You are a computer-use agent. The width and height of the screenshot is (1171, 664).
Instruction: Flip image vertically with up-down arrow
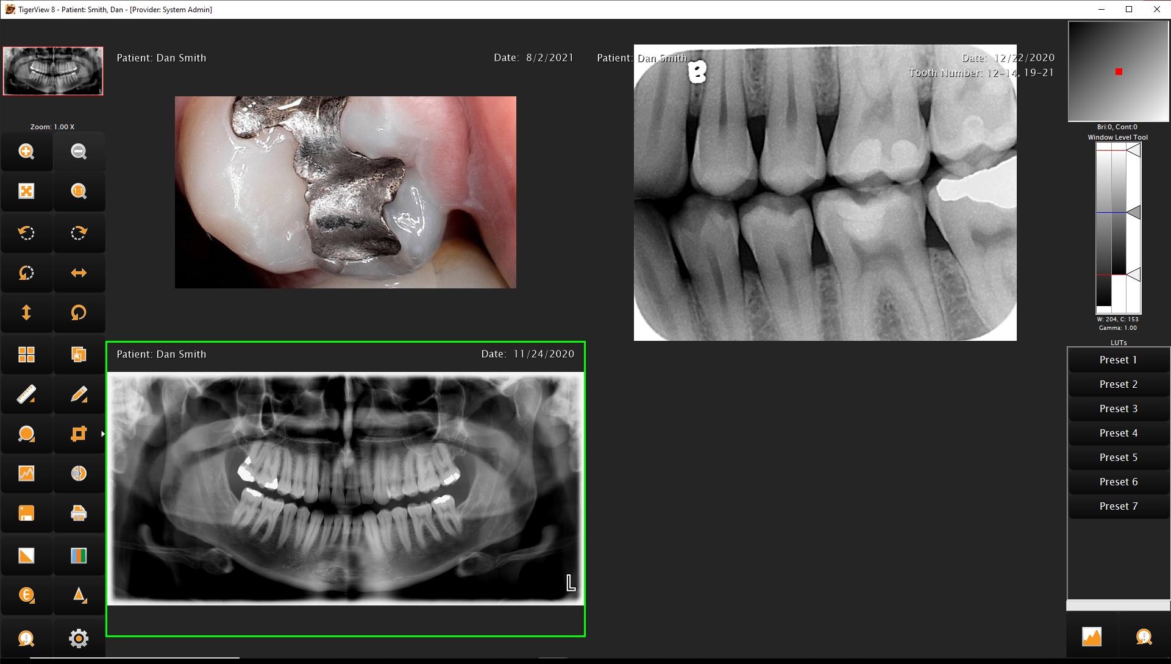pyautogui.click(x=26, y=313)
